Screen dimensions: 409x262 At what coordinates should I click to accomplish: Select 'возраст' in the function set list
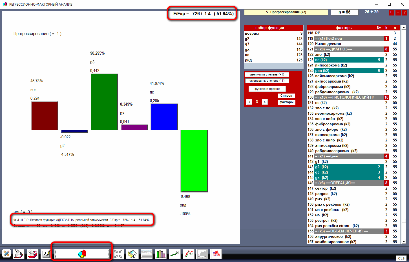(x=273, y=33)
